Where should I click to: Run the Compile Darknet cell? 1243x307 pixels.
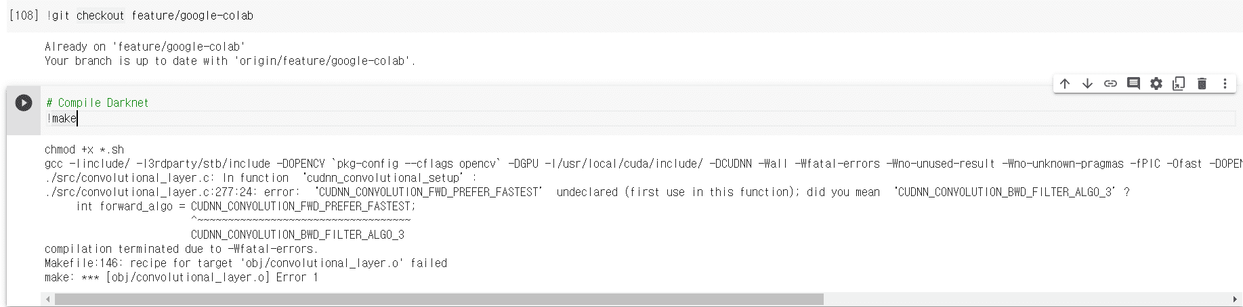[x=24, y=103]
